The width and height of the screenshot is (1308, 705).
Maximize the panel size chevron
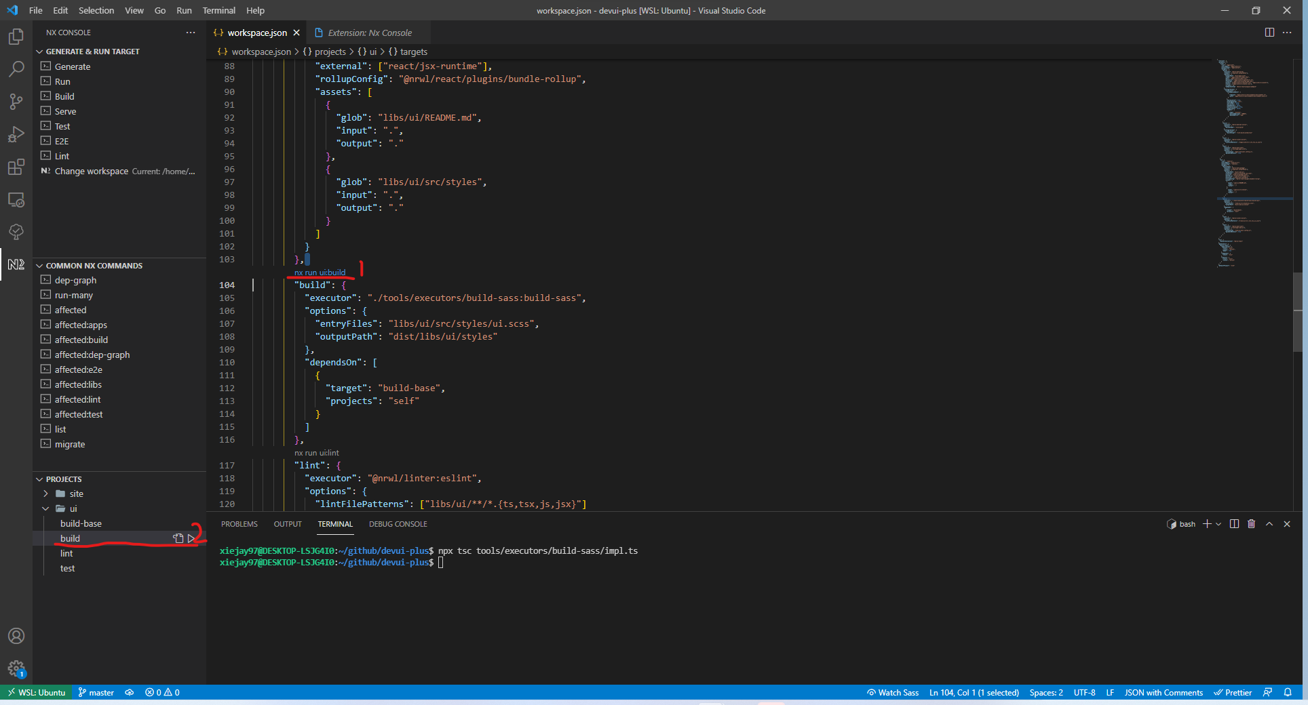(x=1269, y=524)
